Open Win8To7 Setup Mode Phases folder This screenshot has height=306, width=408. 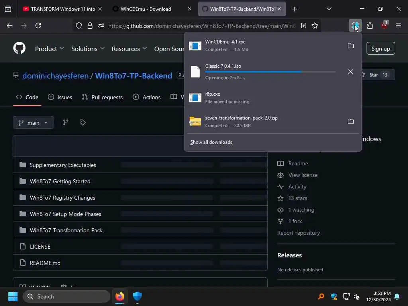tap(65, 214)
